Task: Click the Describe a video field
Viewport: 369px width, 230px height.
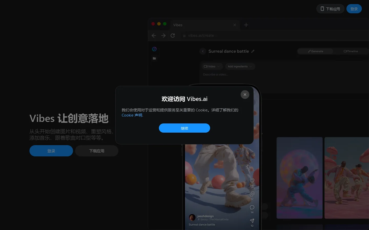Action: tap(216, 75)
